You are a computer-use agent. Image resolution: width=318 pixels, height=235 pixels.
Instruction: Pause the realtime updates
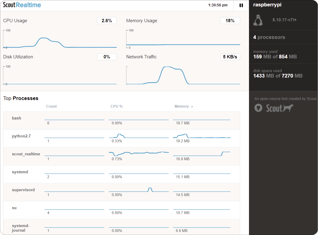(x=241, y=5)
